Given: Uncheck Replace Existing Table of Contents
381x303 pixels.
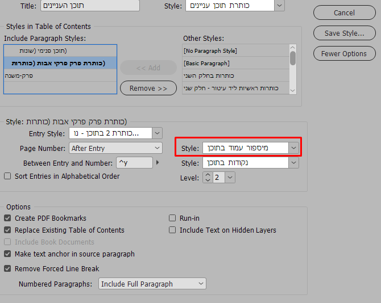Looking at the screenshot, I should pos(7,230).
